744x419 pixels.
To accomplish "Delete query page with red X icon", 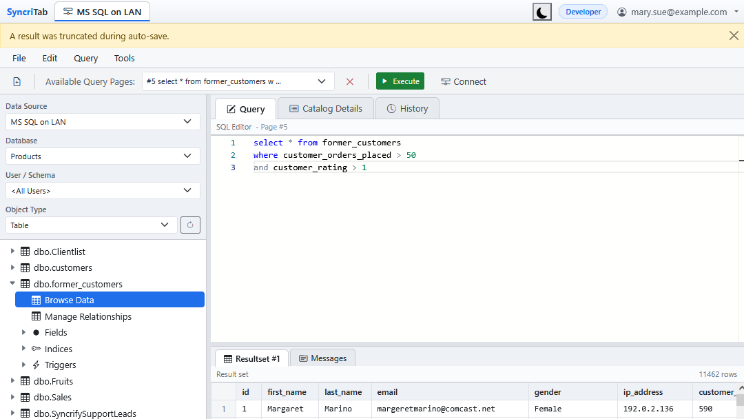I will pyautogui.click(x=350, y=81).
